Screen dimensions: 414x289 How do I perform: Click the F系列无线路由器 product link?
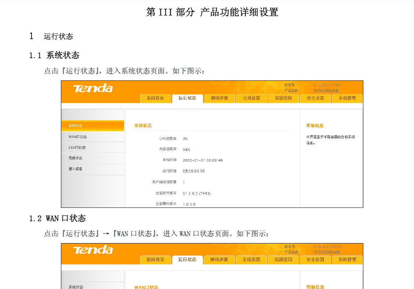click(x=325, y=90)
